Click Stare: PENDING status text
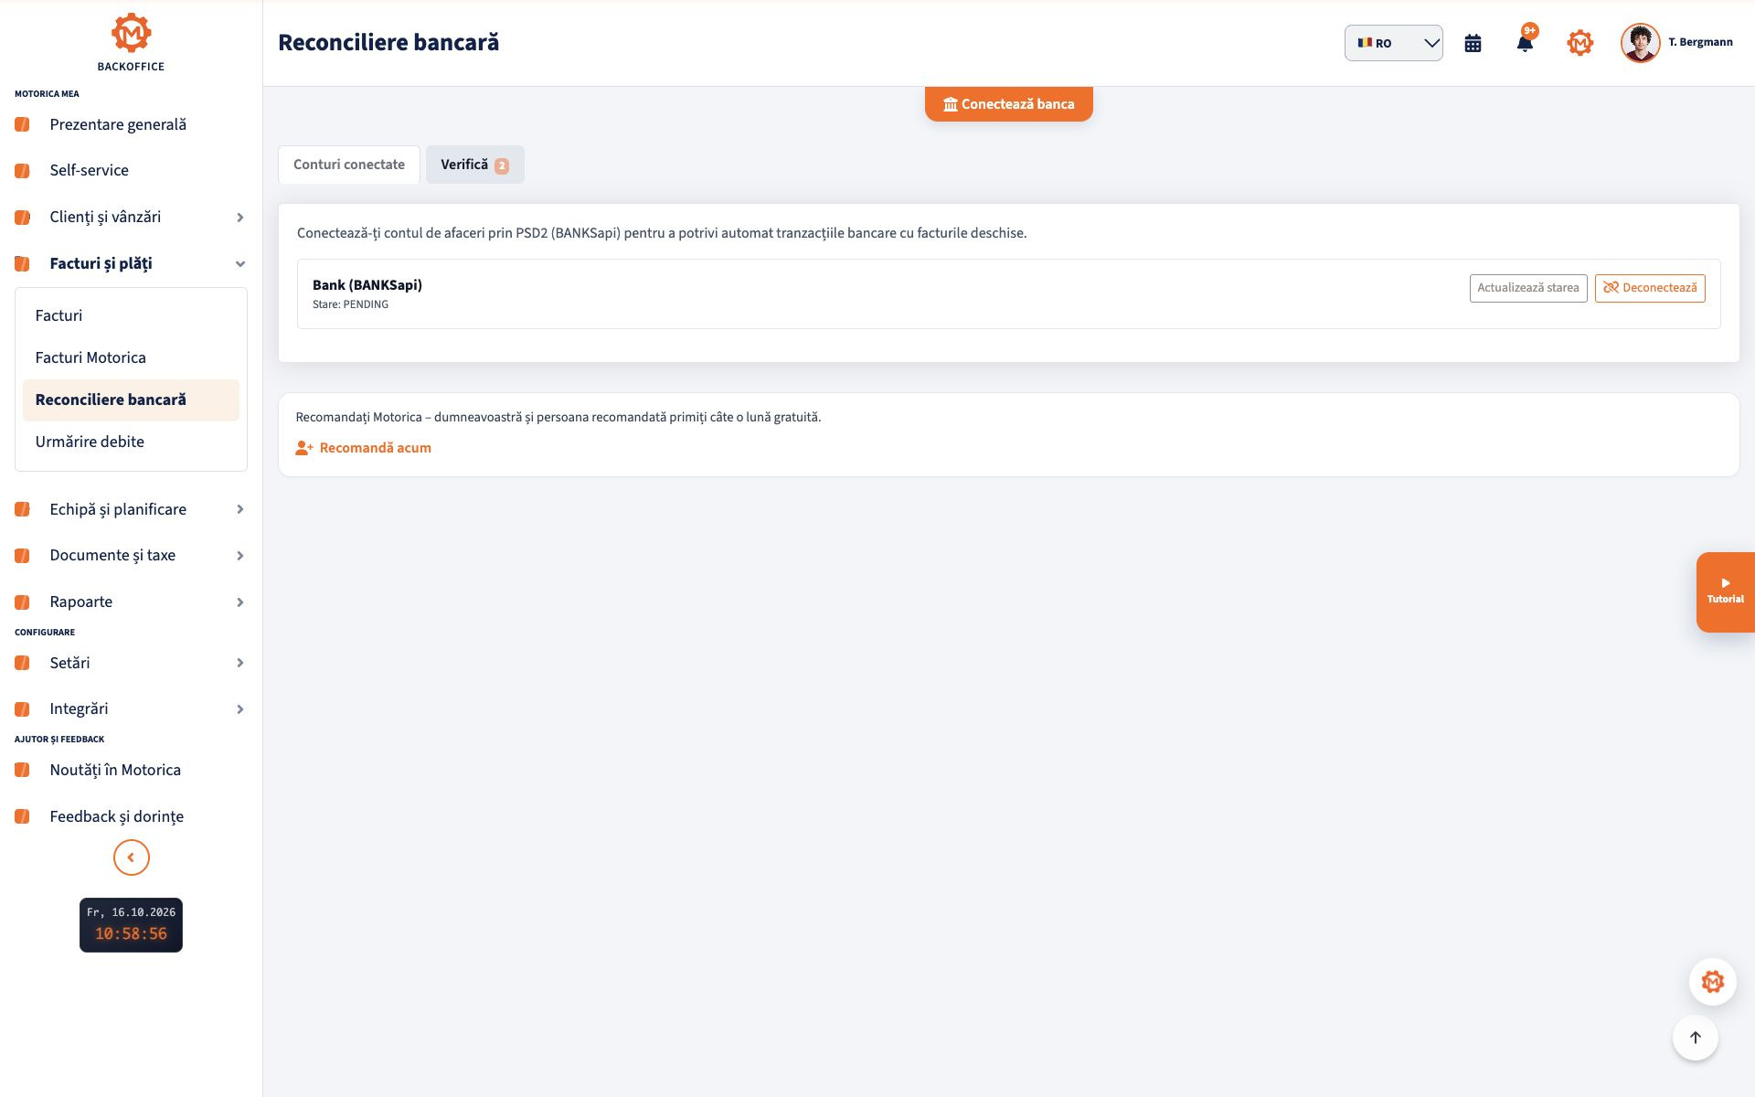The width and height of the screenshot is (1755, 1097). [x=350, y=304]
